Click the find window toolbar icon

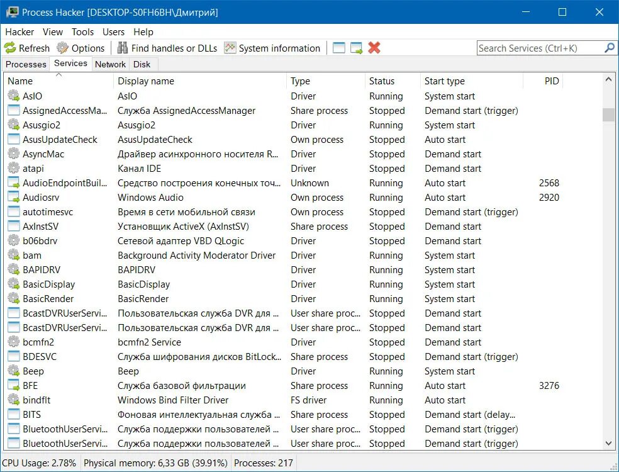click(338, 48)
